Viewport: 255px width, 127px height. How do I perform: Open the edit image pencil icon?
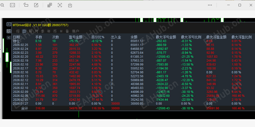36,5
